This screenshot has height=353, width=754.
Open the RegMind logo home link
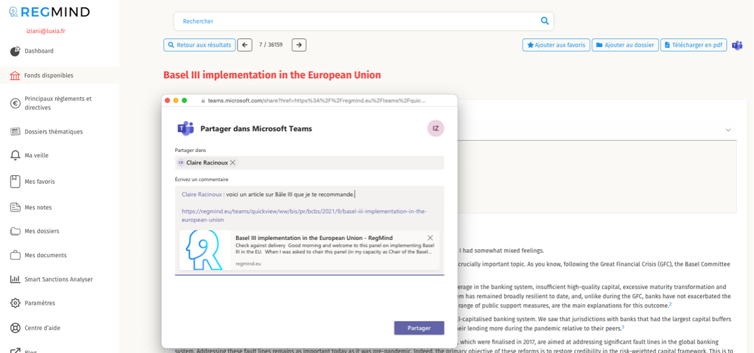[x=50, y=11]
